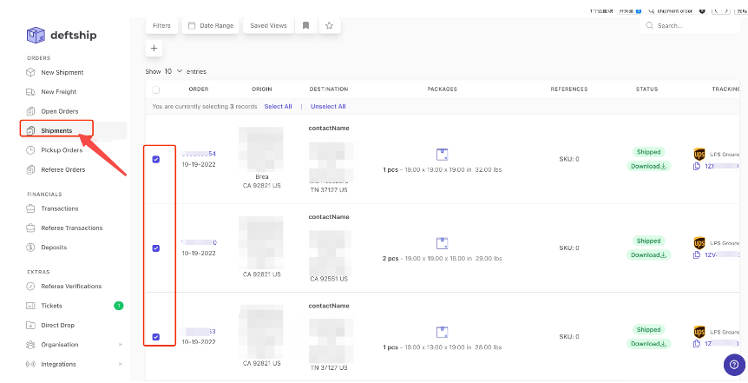
Task: Click UPS logo in the 32.00 lbs row
Action: tap(699, 155)
